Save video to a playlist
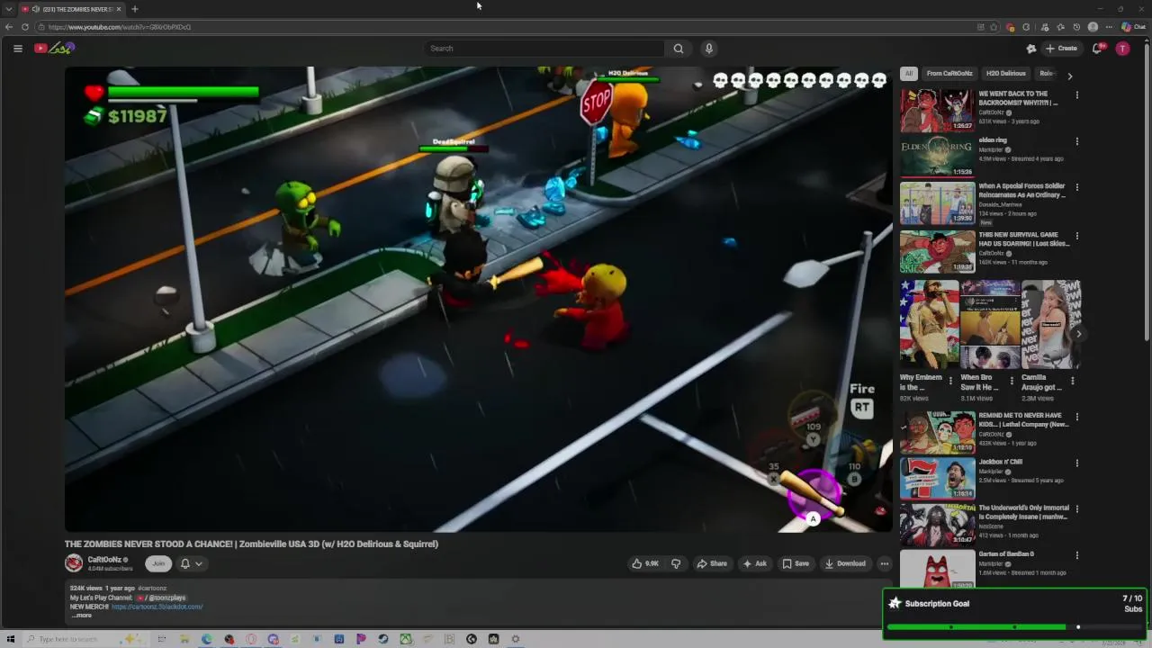This screenshot has height=648, width=1152. pos(796,563)
